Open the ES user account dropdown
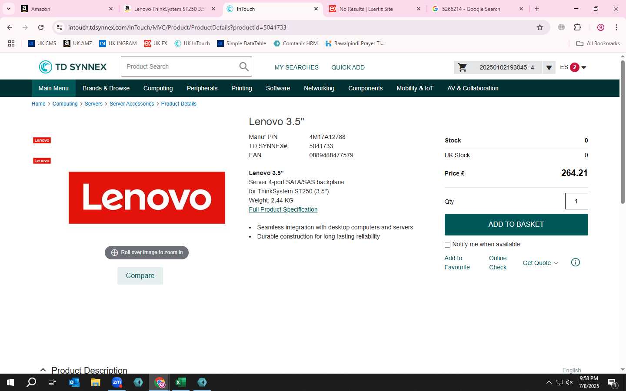Viewport: 626px width, 391px height. coord(573,67)
